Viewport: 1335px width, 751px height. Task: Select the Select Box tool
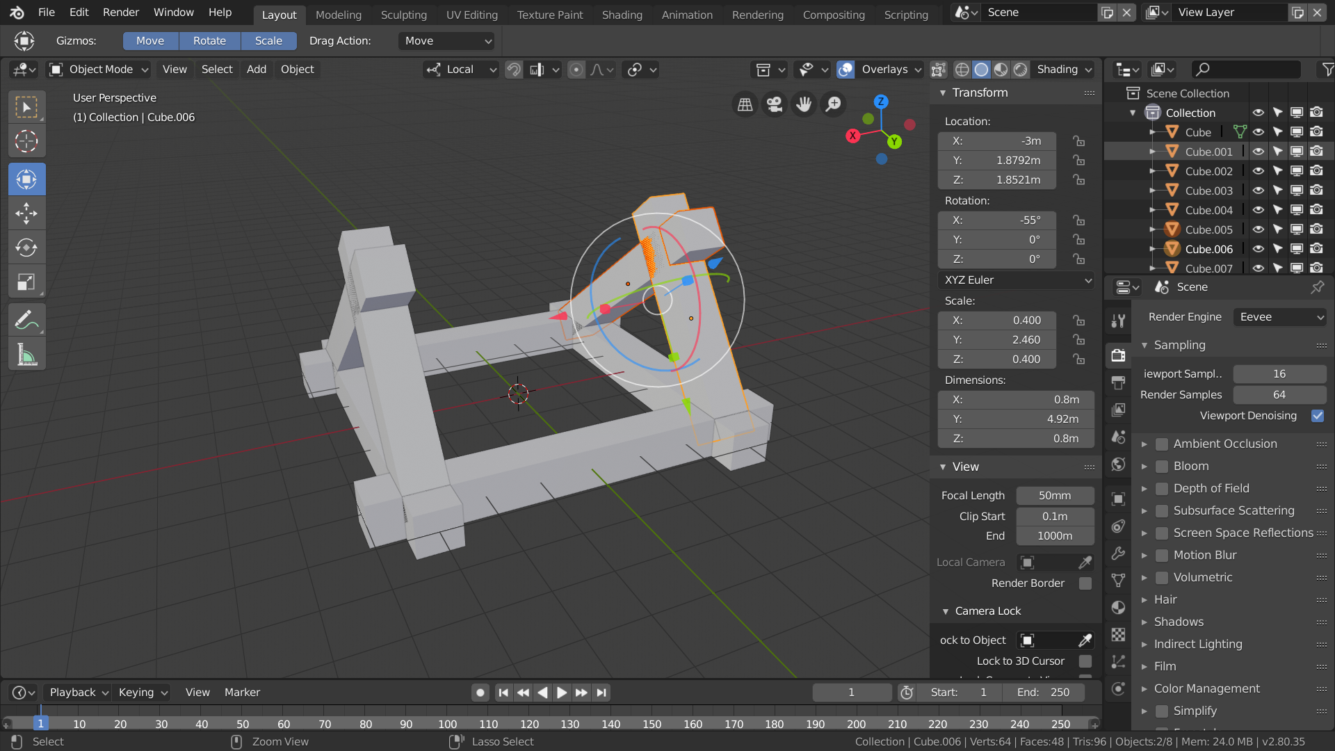pyautogui.click(x=26, y=108)
